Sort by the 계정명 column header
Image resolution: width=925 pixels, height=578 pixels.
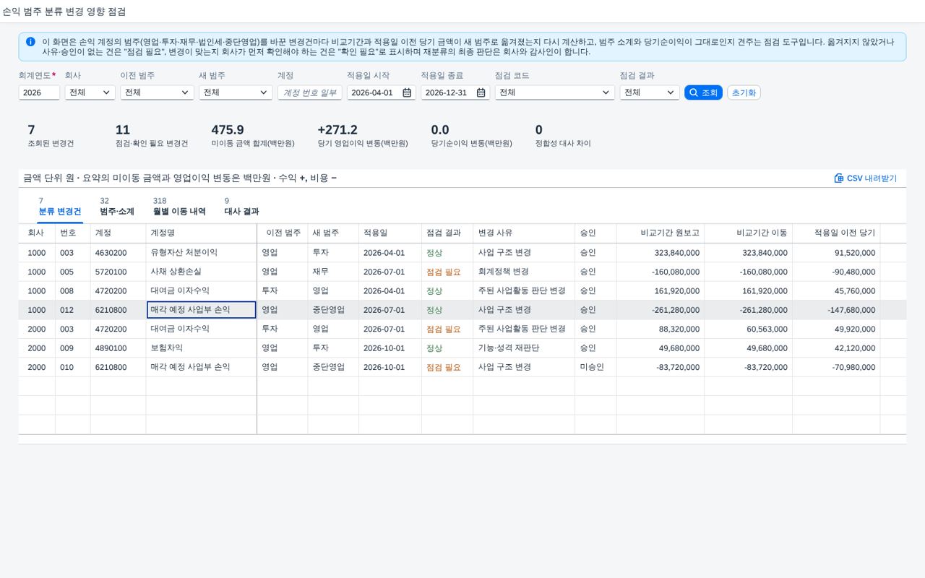[x=201, y=233]
